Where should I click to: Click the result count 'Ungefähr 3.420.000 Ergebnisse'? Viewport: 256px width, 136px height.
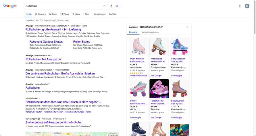coord(47,21)
